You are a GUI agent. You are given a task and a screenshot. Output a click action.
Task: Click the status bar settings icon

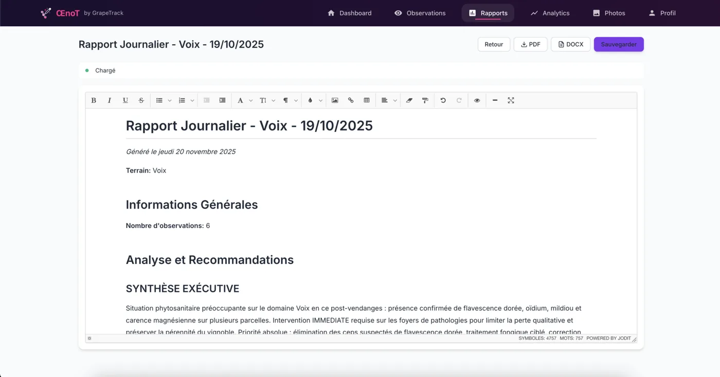click(x=89, y=338)
